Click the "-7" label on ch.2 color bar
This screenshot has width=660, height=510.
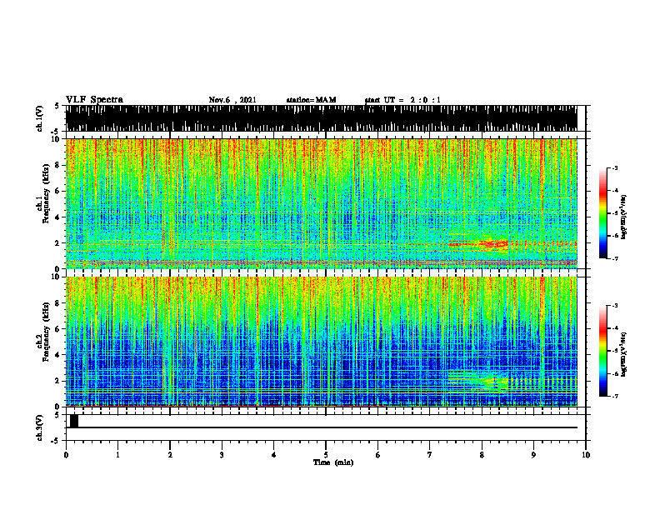[x=614, y=396]
